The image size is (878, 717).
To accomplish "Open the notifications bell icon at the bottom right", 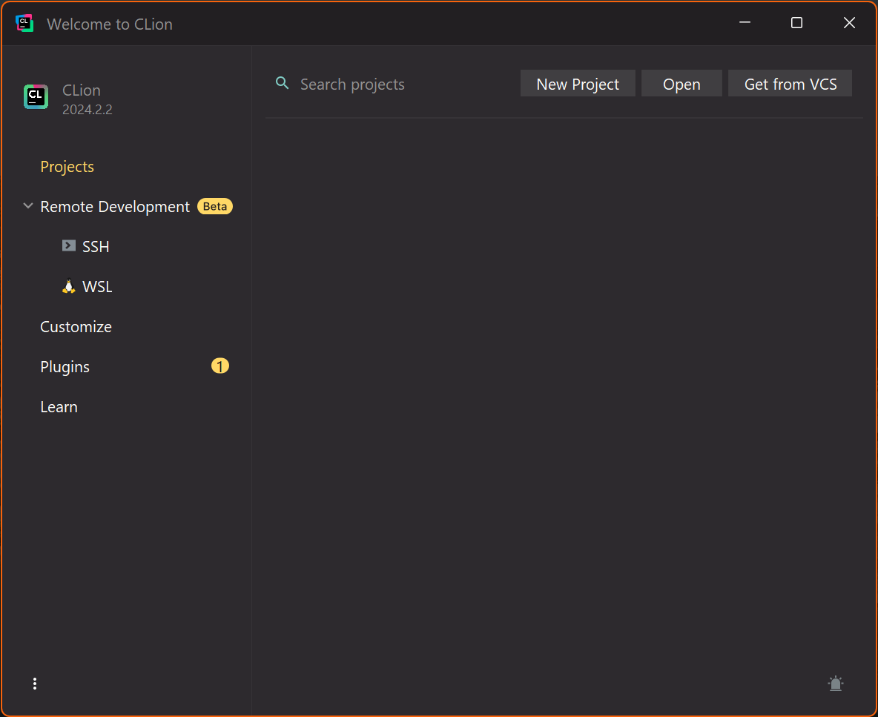I will click(836, 684).
